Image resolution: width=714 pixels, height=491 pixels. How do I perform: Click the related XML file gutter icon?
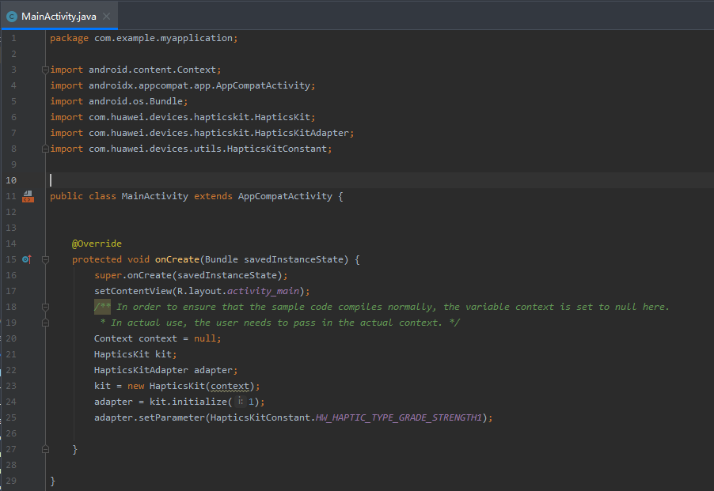(28, 196)
